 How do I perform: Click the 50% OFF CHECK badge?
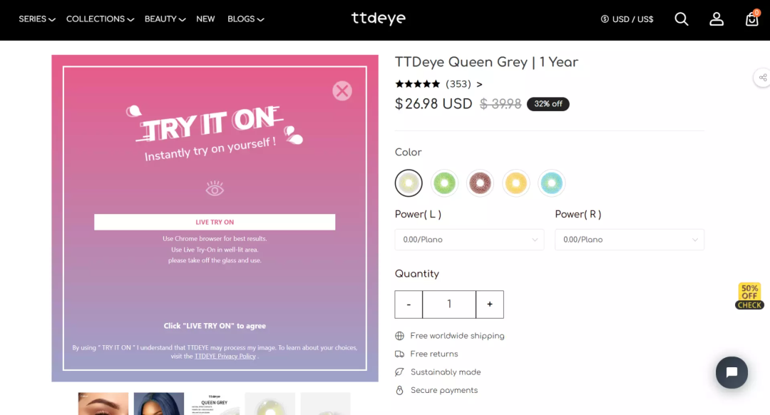[749, 296]
